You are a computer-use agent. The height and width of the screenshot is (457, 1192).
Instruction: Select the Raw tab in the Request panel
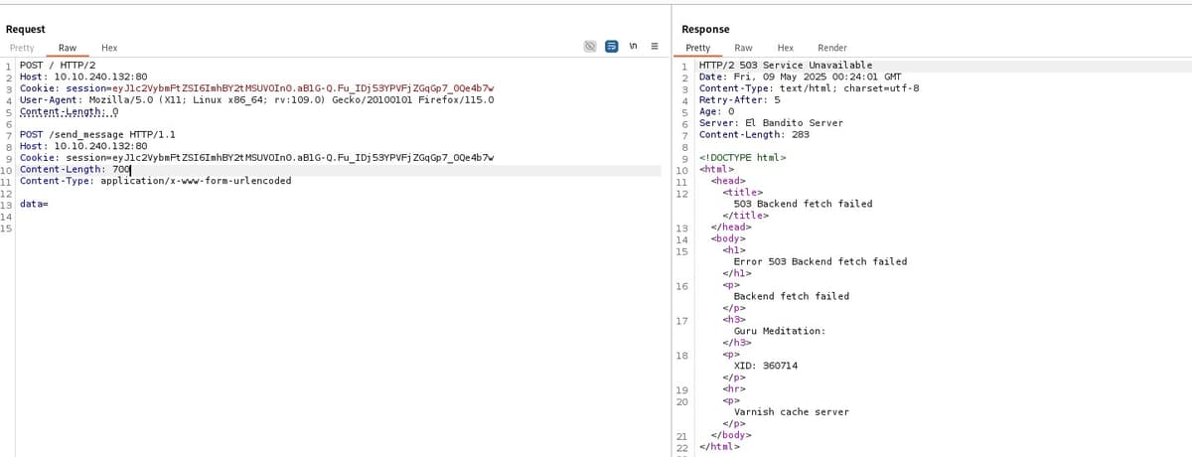68,48
